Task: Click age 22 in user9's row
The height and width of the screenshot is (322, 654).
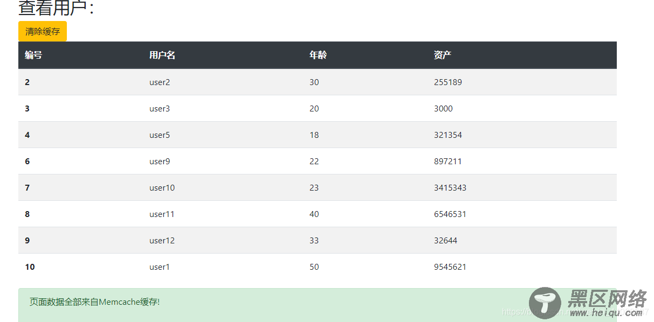Action: (x=314, y=162)
